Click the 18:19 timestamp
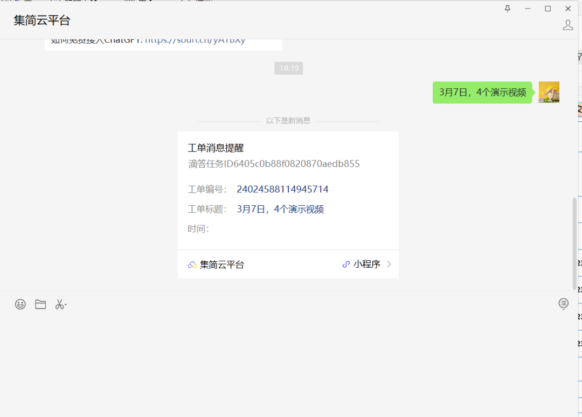 coord(289,68)
